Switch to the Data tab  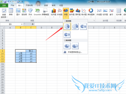46,6
